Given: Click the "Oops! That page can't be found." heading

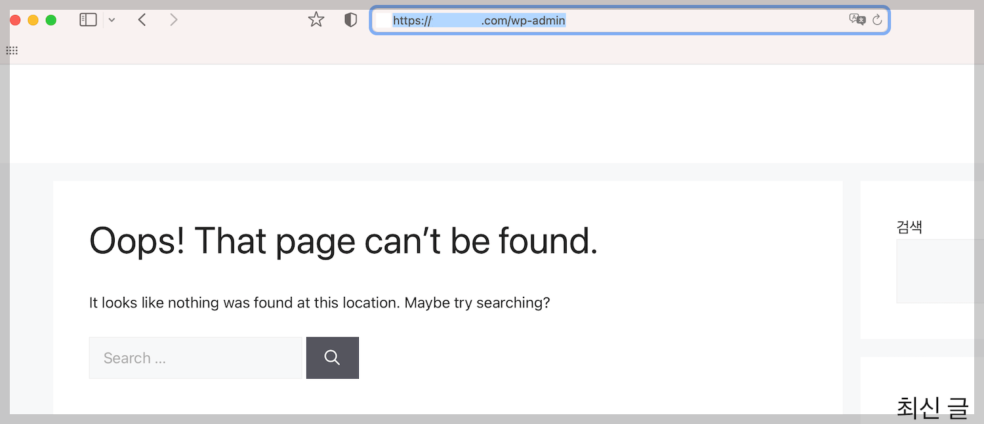Looking at the screenshot, I should point(343,241).
